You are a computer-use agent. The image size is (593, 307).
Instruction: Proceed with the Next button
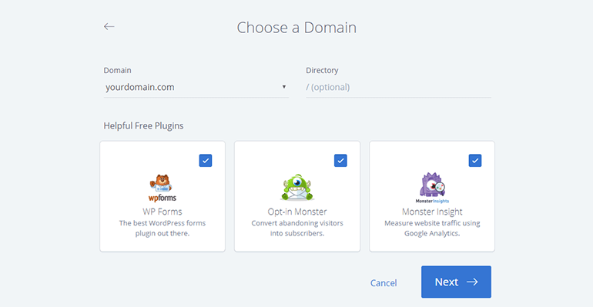point(456,282)
